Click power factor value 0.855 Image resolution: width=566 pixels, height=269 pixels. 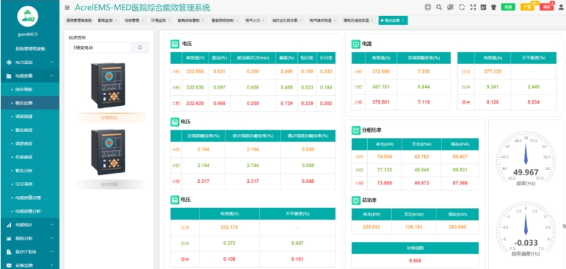[414, 261]
